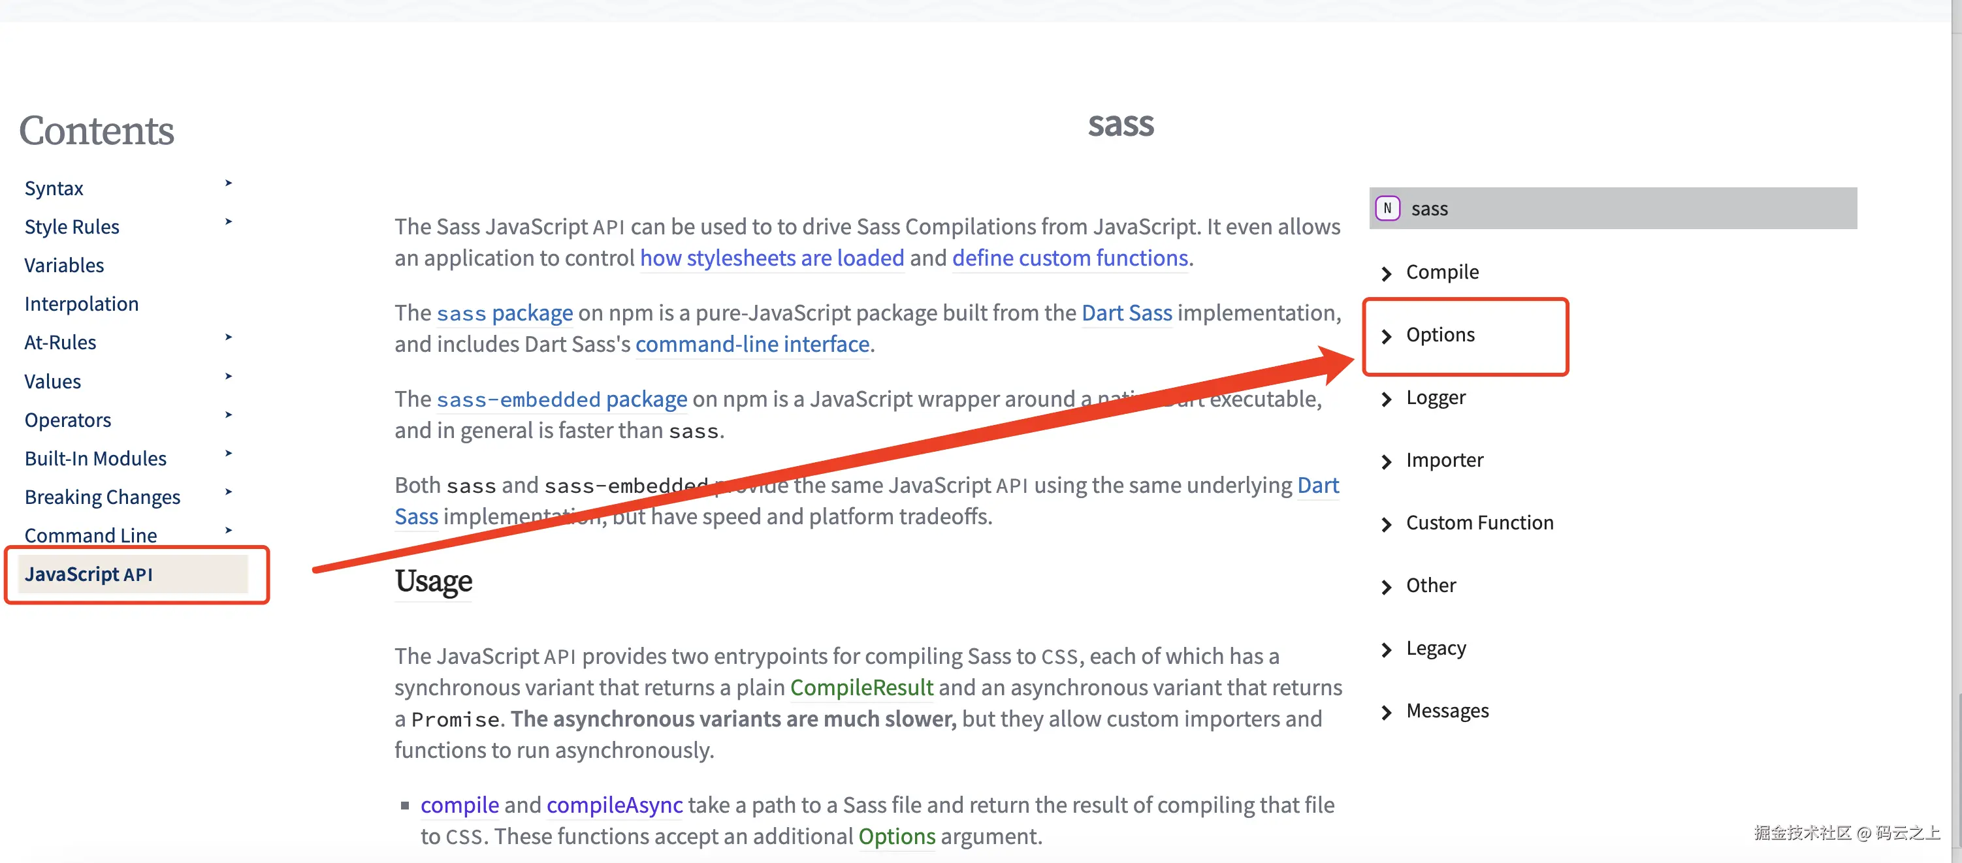Click the chevron arrow next to Other
The width and height of the screenshot is (1962, 863).
tap(1386, 587)
